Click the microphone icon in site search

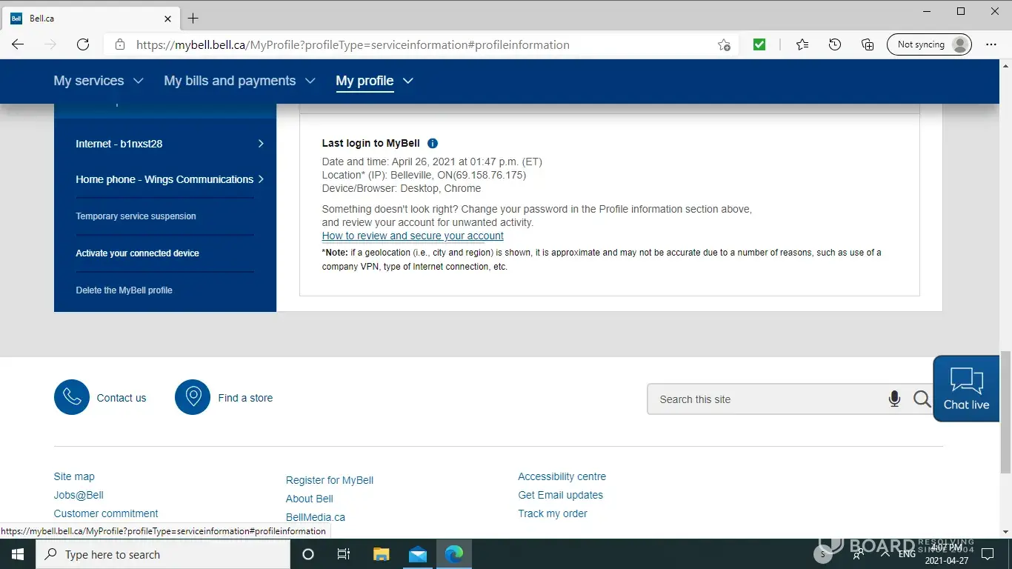click(894, 399)
